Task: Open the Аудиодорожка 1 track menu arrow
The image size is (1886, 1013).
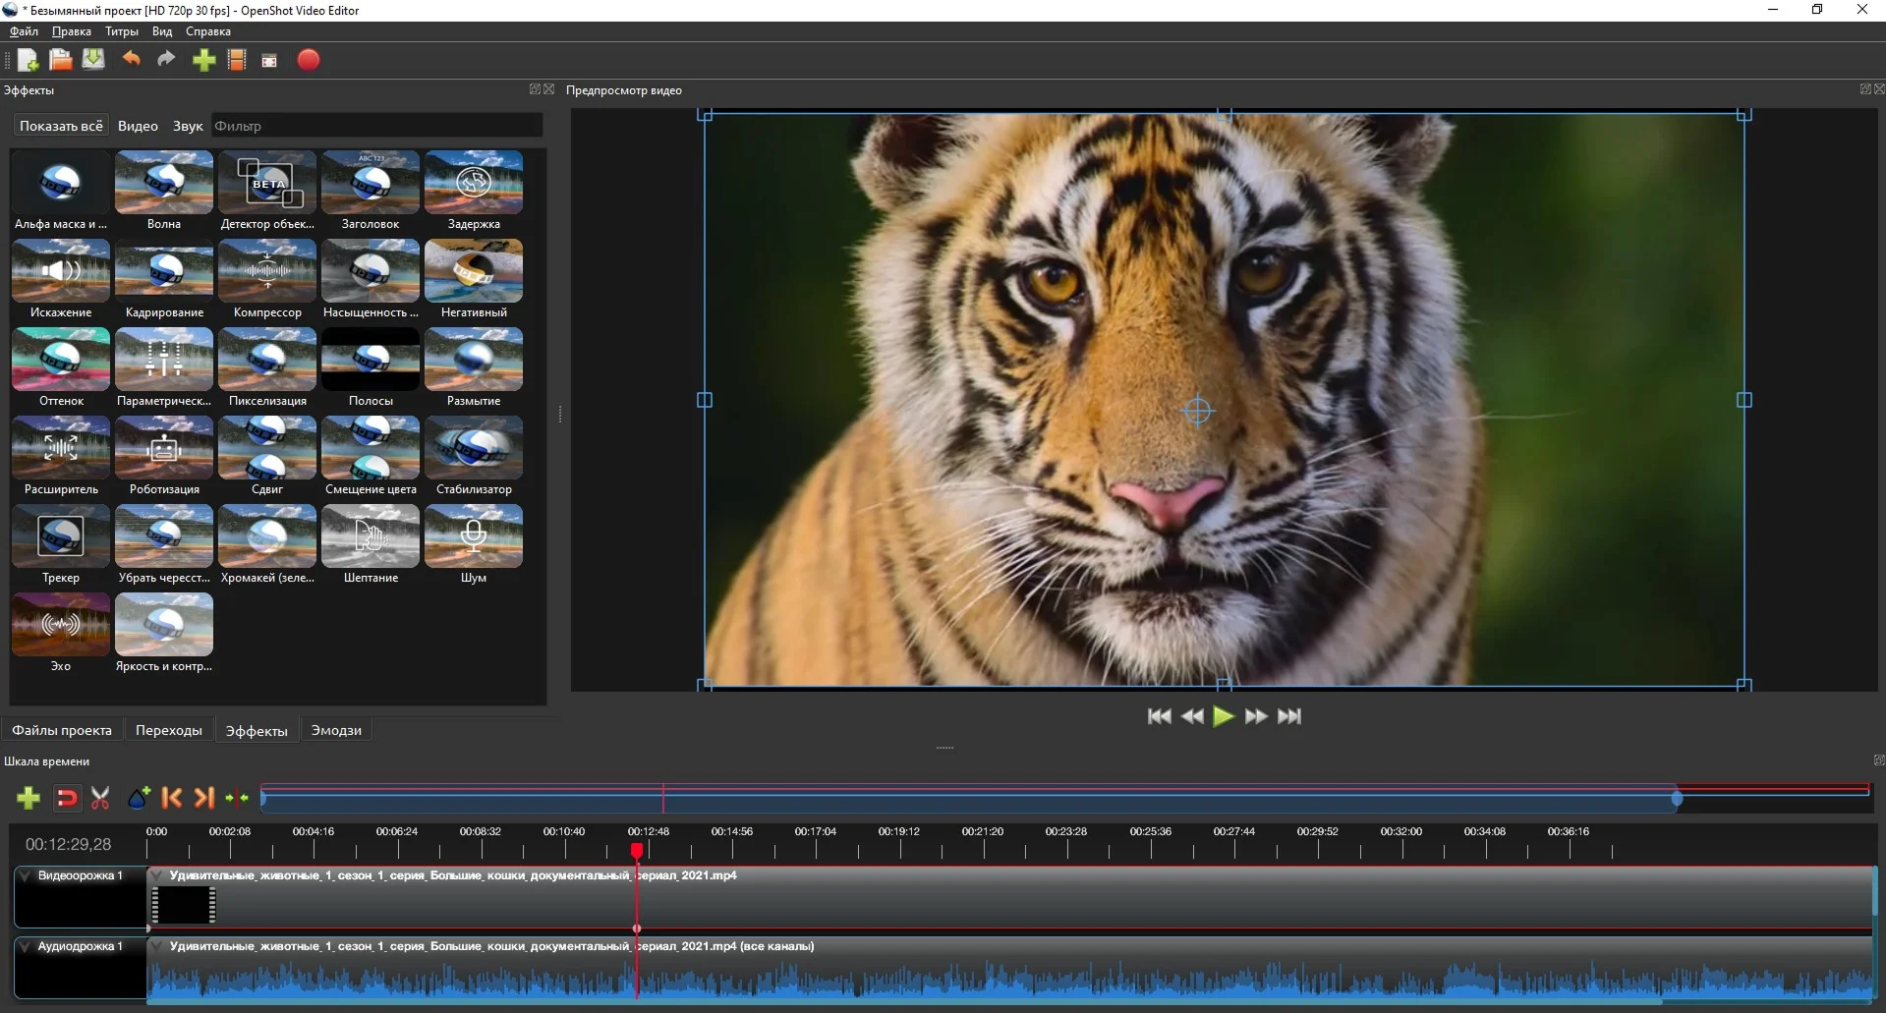Action: [25, 946]
